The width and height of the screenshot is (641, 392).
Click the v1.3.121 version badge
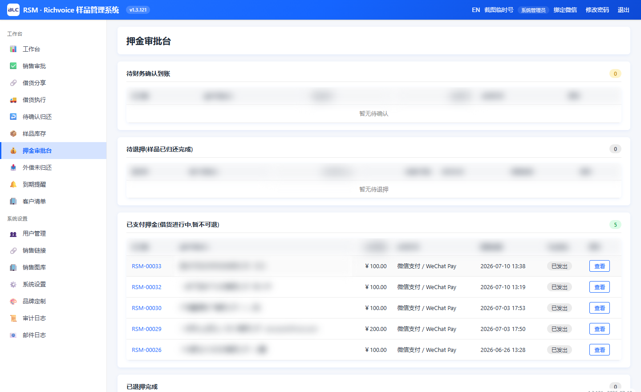click(x=138, y=10)
